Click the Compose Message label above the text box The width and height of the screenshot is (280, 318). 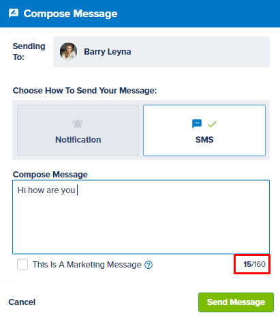(50, 175)
